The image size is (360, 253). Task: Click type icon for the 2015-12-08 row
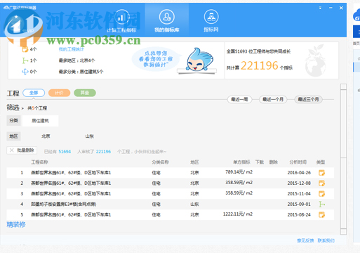click(x=322, y=183)
